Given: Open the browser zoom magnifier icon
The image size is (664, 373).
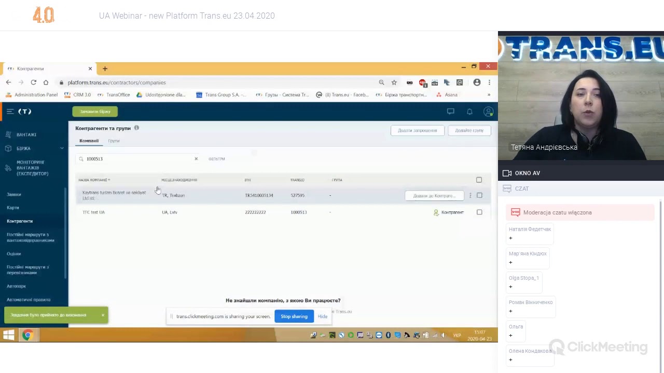Looking at the screenshot, I should point(381,82).
